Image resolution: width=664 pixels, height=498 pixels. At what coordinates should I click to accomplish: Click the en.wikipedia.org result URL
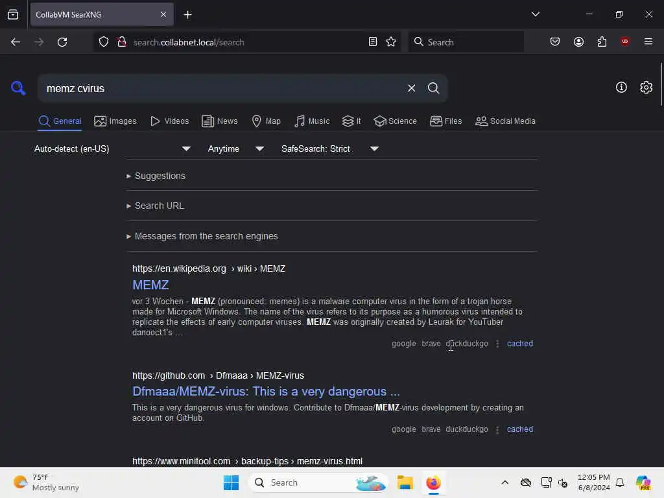click(x=209, y=268)
